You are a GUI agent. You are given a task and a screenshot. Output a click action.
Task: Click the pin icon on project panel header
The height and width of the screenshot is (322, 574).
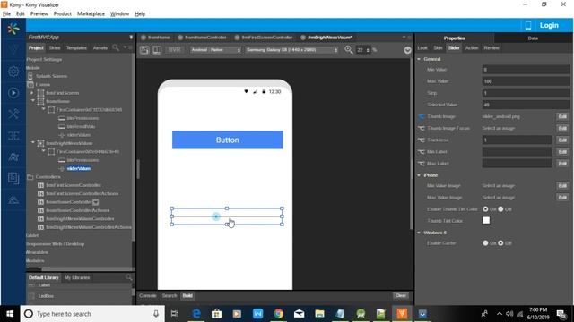point(131,38)
